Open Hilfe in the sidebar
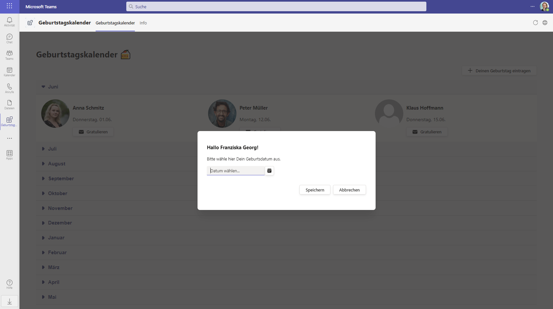Screen dimensions: 553x309 click(x=9, y=284)
